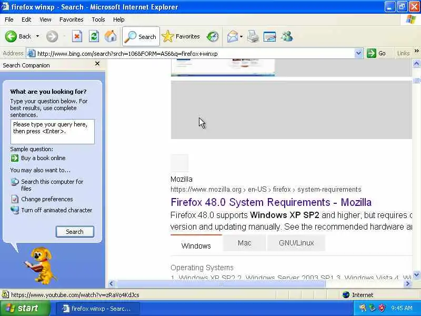421x316 pixels.
Task: Click the Mozilla site name text
Action: point(182,179)
